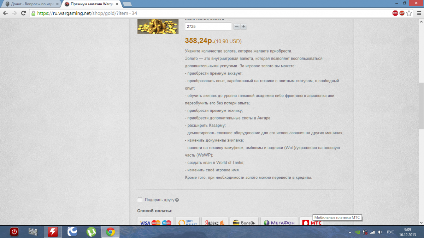Click the 358,24р. price text
Screen dimensions: 424x238
pos(199,41)
